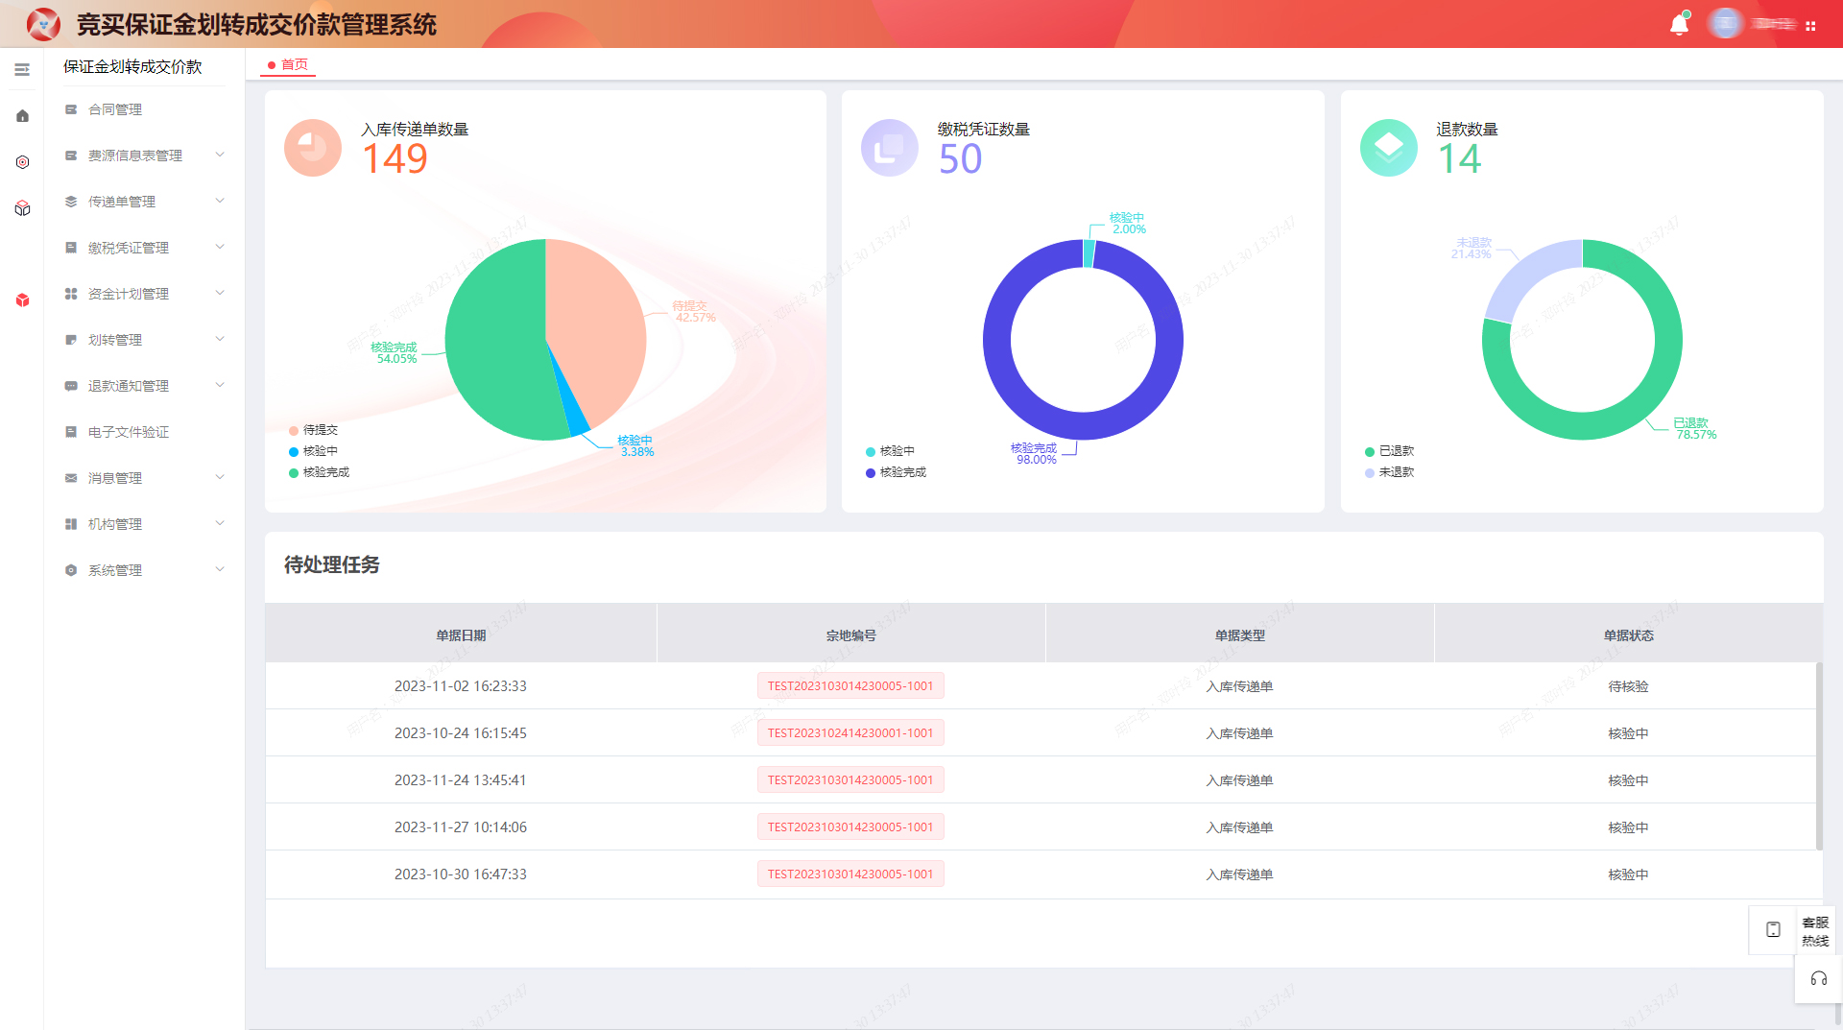Click the notification bell icon

click(1679, 25)
